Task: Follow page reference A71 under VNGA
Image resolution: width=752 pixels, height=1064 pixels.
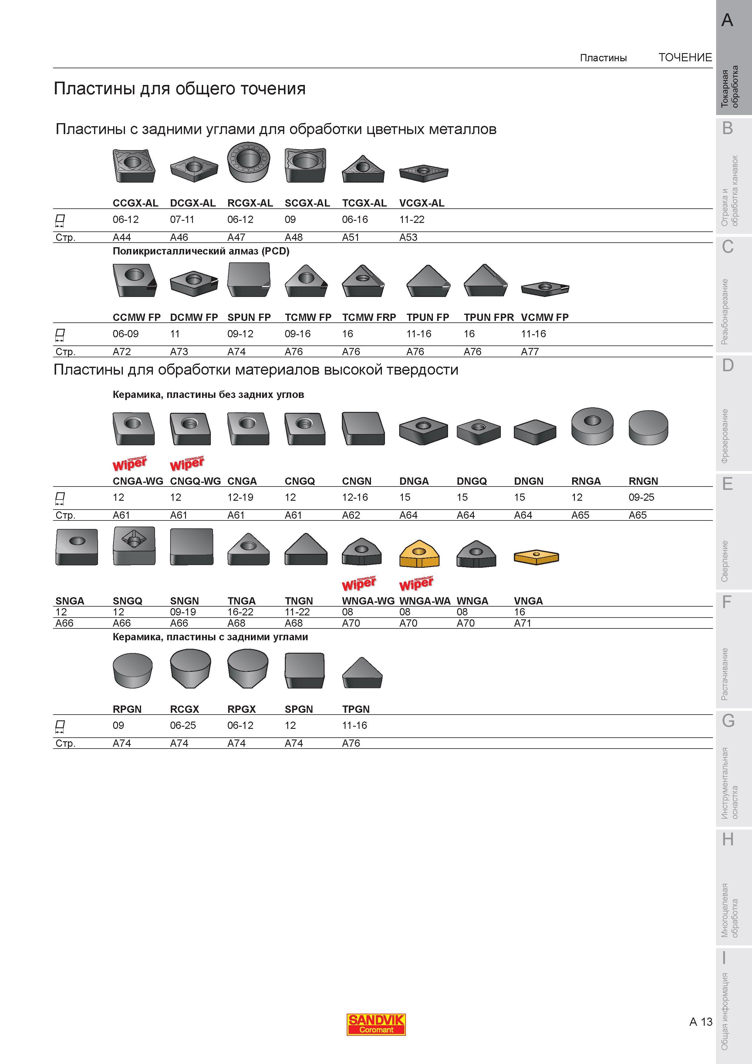Action: (523, 623)
